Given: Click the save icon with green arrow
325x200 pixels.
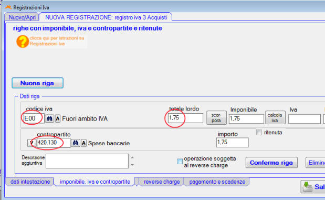Looking at the screenshot, I should (307, 187).
